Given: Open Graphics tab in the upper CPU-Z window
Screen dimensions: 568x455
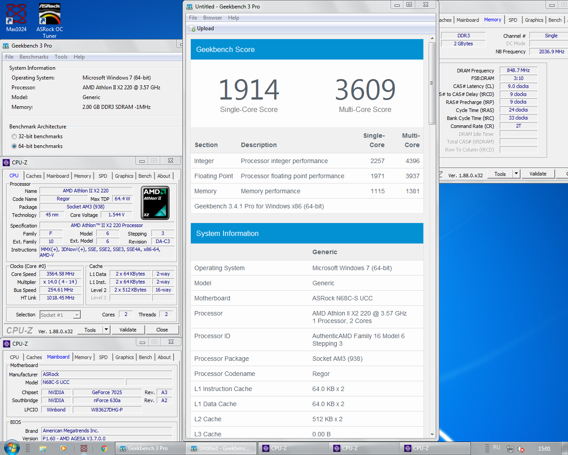Looking at the screenshot, I should pos(124,176).
